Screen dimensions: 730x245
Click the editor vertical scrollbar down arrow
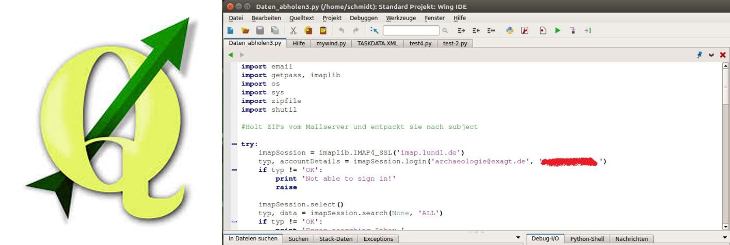click(726, 226)
